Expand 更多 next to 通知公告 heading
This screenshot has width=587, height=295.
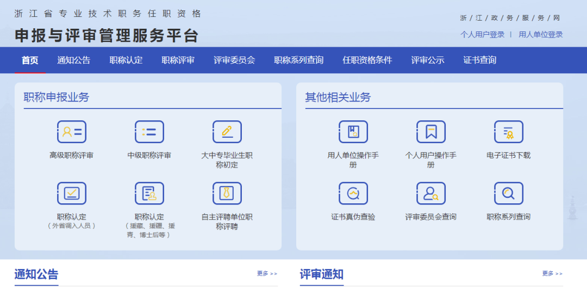click(267, 274)
